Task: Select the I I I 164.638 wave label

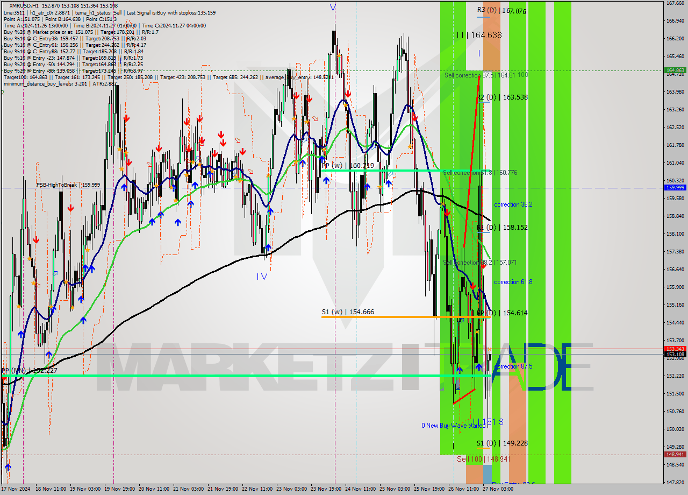Action: click(479, 35)
